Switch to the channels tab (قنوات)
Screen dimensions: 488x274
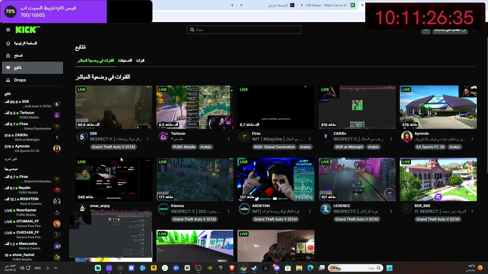click(x=140, y=61)
